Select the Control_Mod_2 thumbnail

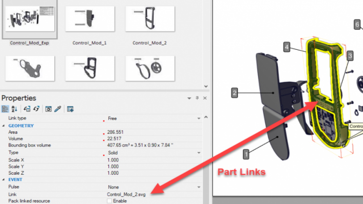[x=150, y=18]
